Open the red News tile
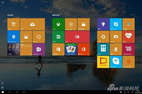Image resolution: width=142 pixels, height=94 pixels. (77, 37)
